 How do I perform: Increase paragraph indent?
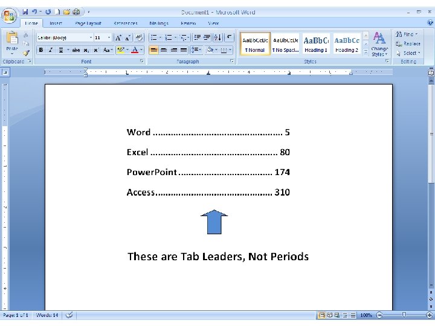click(x=207, y=37)
